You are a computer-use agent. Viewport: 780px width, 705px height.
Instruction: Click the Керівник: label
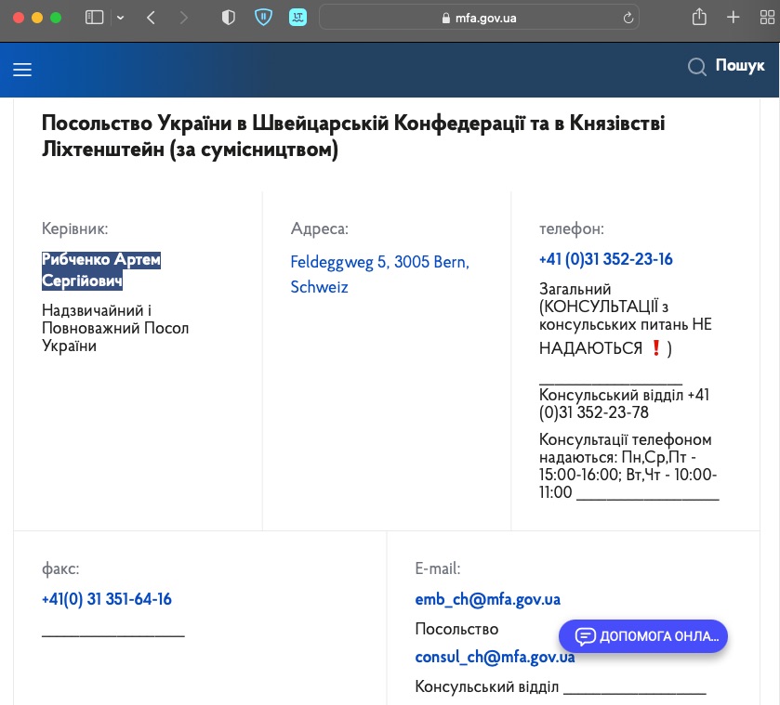pyautogui.click(x=74, y=228)
